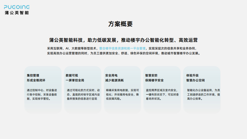Click the PUGOING logo graphic

[x=17, y=7]
